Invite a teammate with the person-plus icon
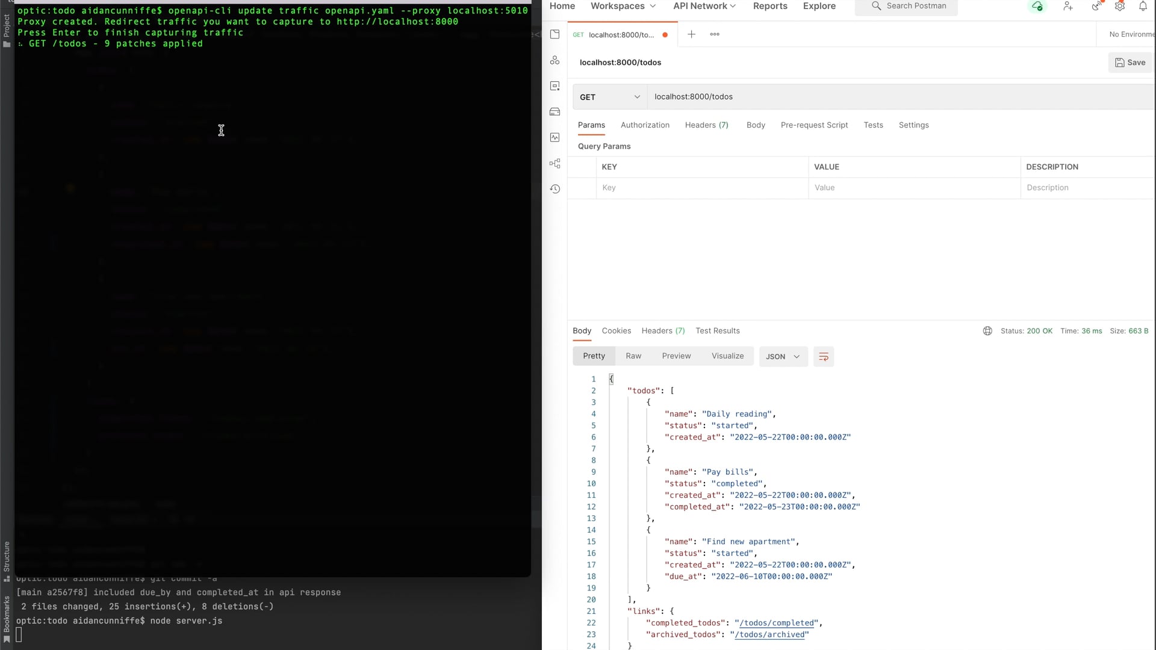Screen dimensions: 1156x650 click(x=1067, y=6)
